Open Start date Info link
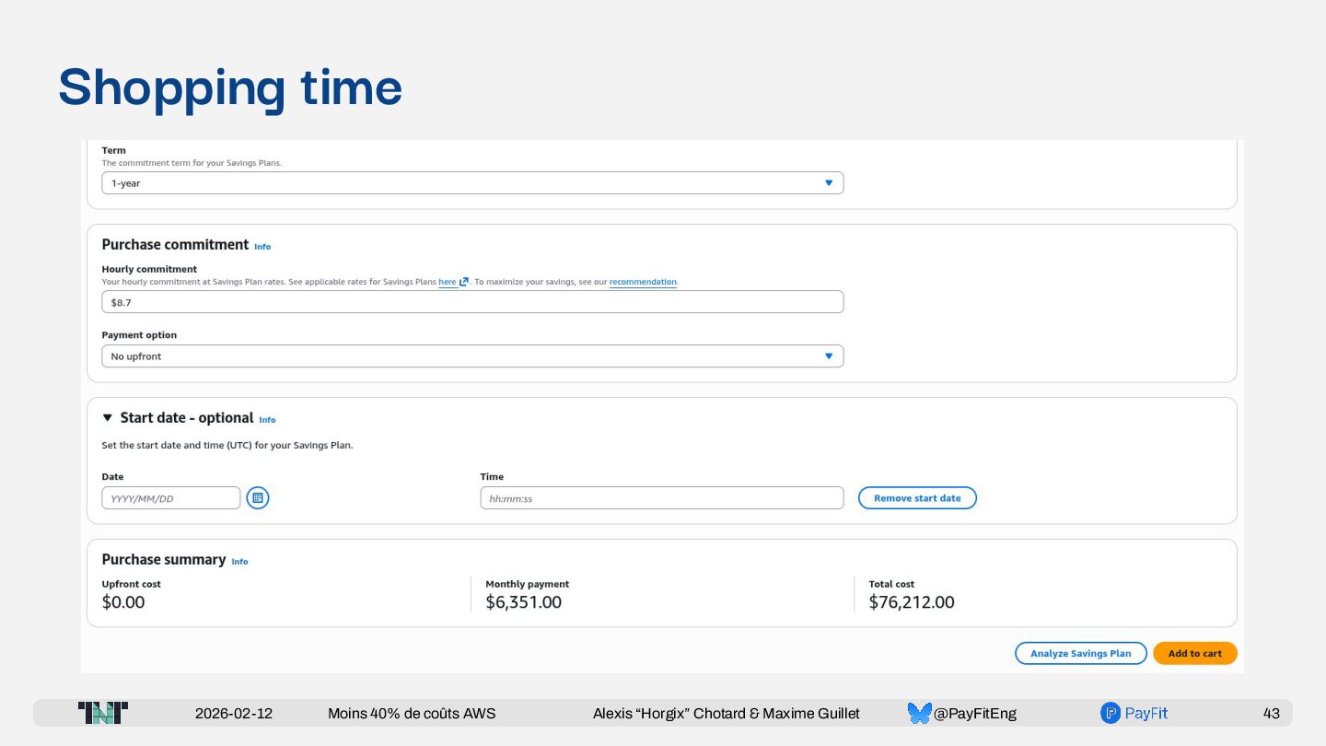Screen dimensions: 1326x746 pyautogui.click(x=267, y=420)
